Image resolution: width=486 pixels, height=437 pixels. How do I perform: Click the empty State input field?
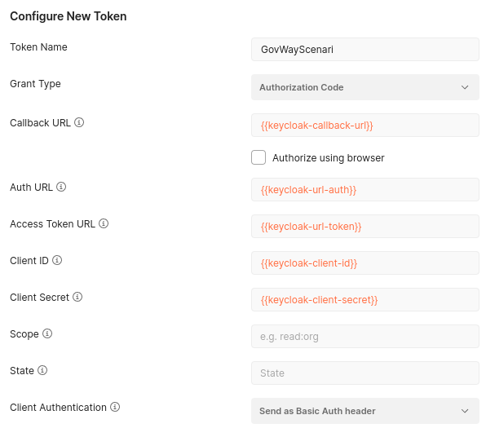pos(365,373)
